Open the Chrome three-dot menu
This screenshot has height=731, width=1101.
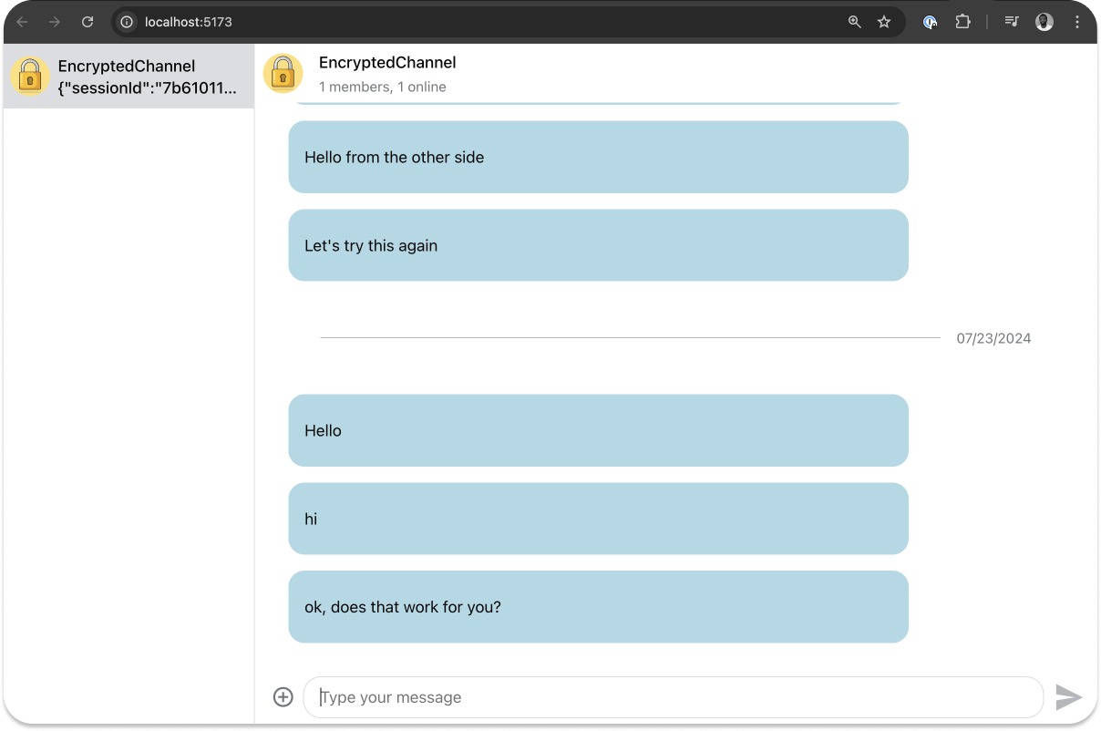tap(1077, 22)
